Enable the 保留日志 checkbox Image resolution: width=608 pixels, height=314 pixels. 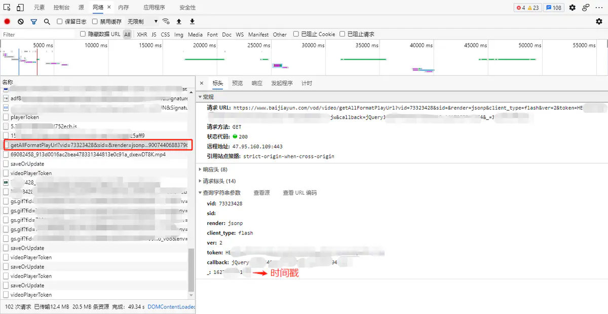(x=60, y=22)
